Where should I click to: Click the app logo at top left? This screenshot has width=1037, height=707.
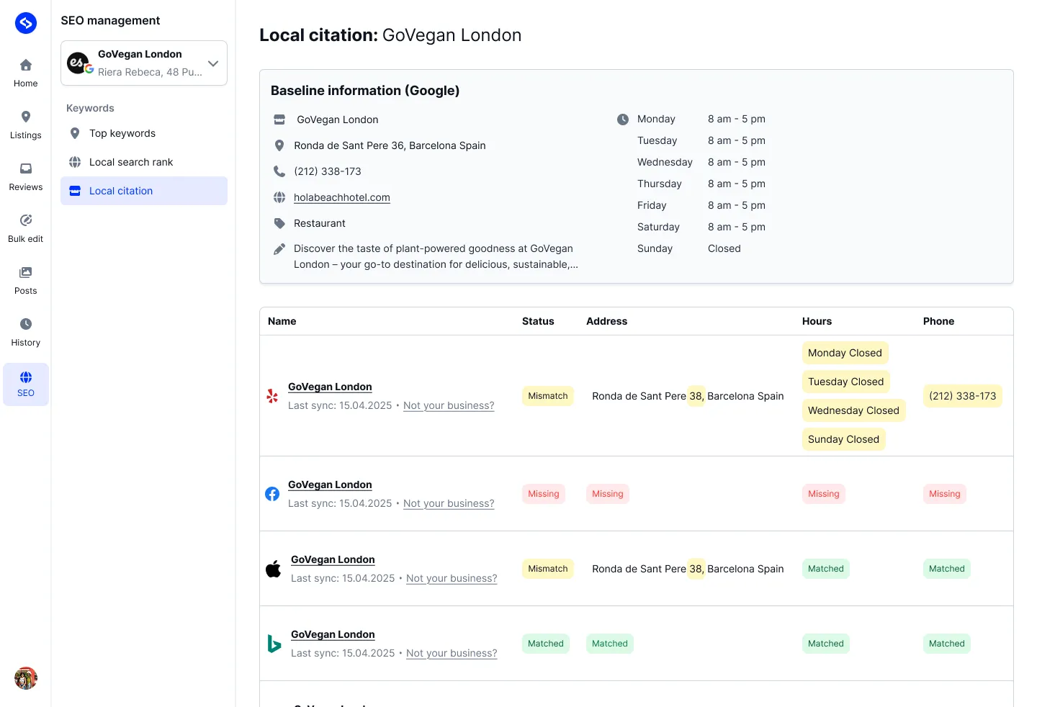25,22
